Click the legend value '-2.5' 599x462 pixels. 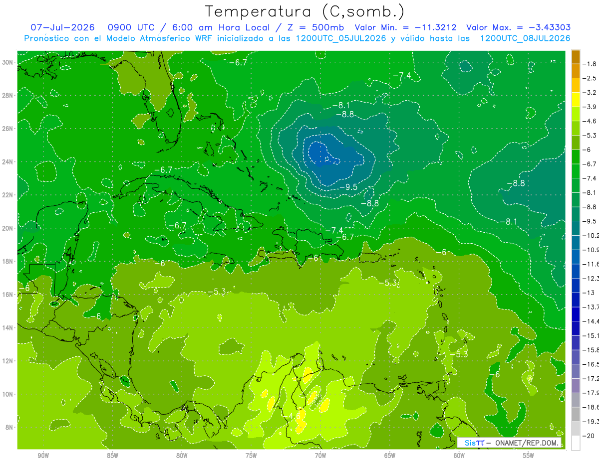tap(590, 78)
